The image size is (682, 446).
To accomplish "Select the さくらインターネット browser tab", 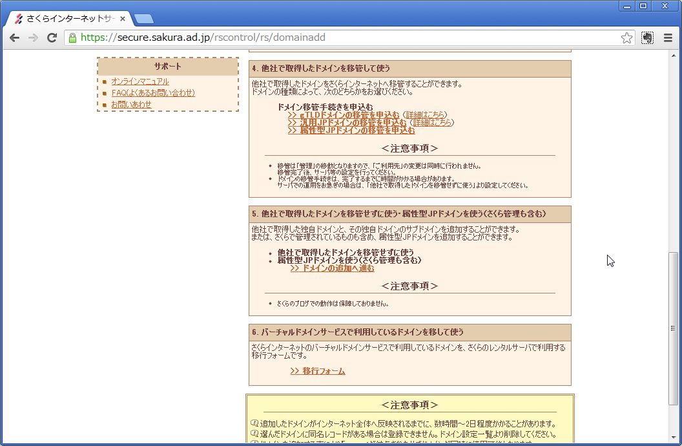I will [x=70, y=19].
